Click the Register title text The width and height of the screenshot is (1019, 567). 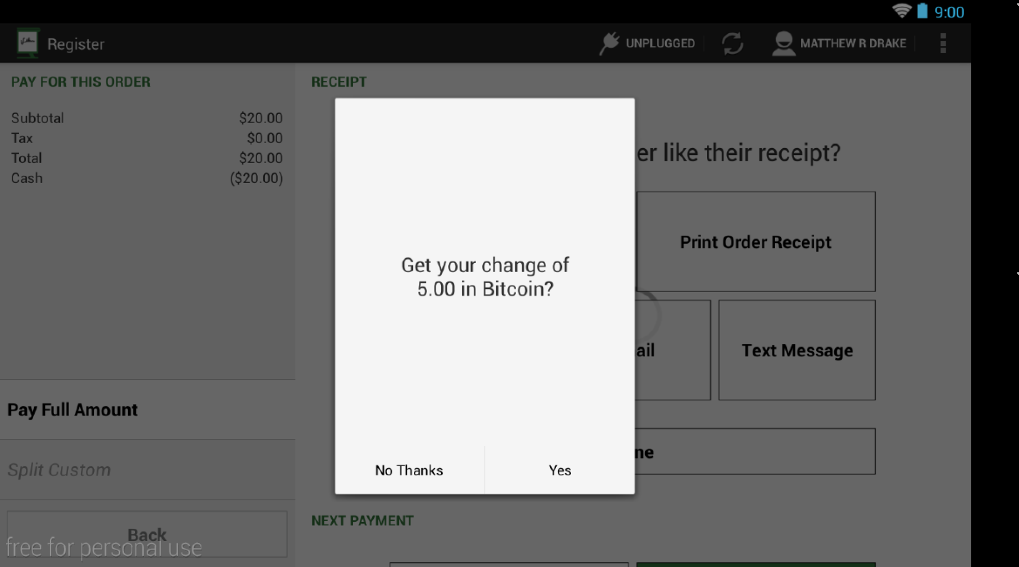(76, 44)
